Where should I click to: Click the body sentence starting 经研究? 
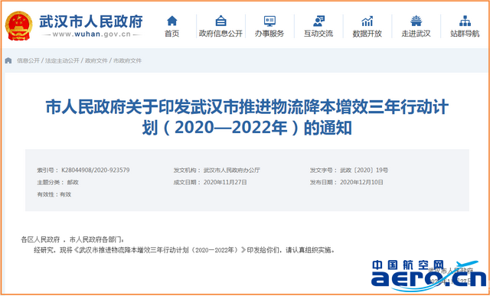(x=185, y=250)
